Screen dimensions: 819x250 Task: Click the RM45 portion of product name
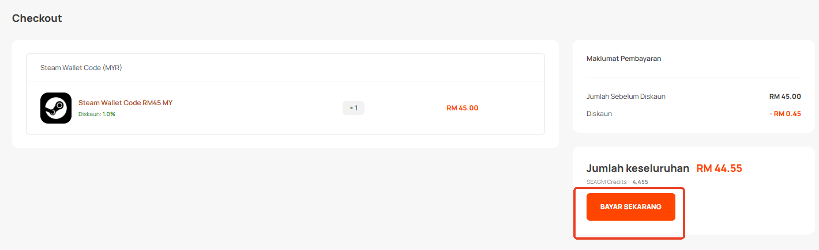[x=152, y=103]
